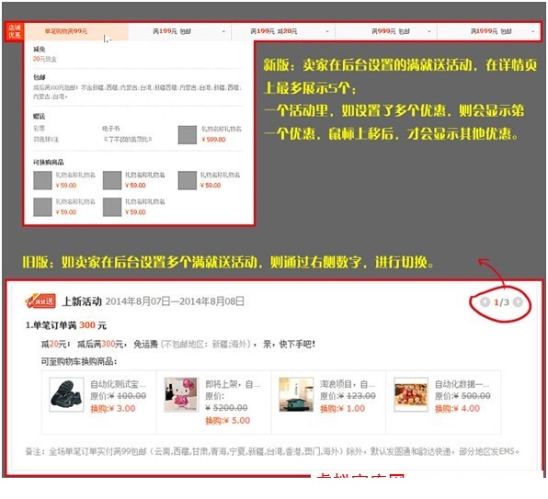
Task: Click the food platter product thumbnail
Action: pyautogui.click(x=411, y=394)
